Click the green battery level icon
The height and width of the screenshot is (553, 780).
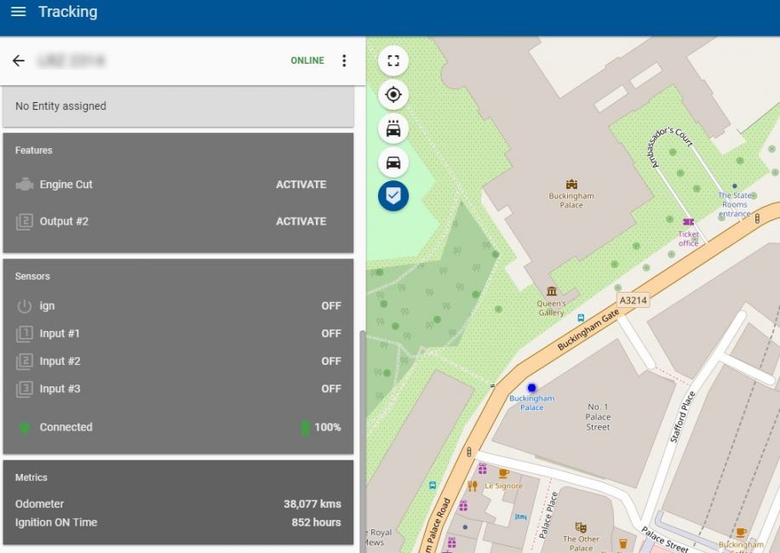coord(305,427)
